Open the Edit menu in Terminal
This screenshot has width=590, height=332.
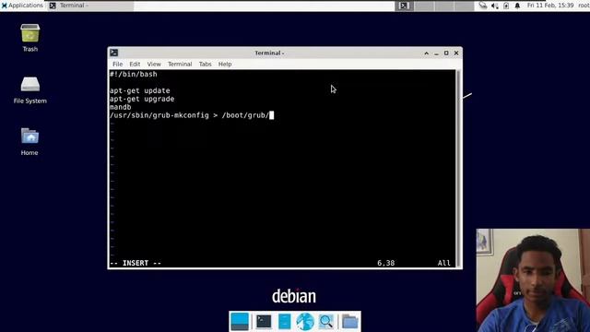[135, 64]
